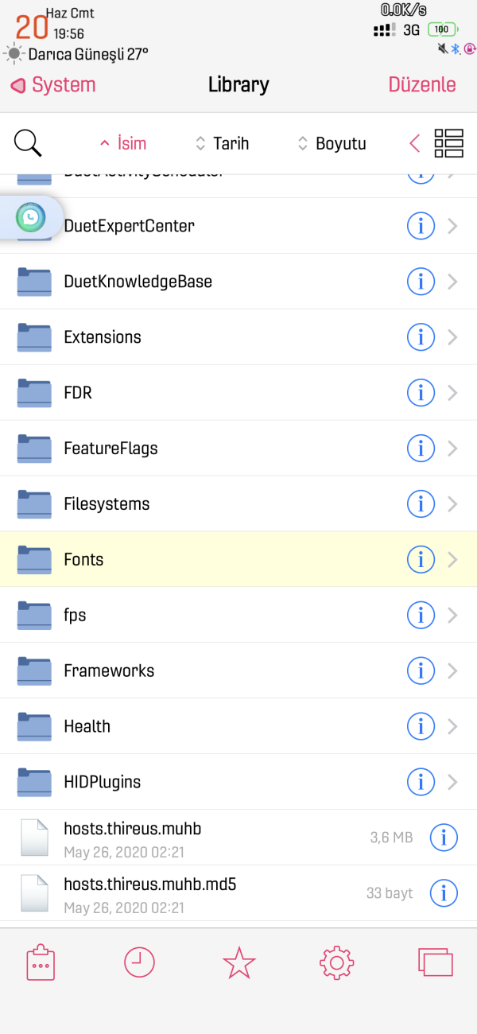The width and height of the screenshot is (477, 1034).
Task: Tap the search magnifier icon
Action: coord(28,143)
